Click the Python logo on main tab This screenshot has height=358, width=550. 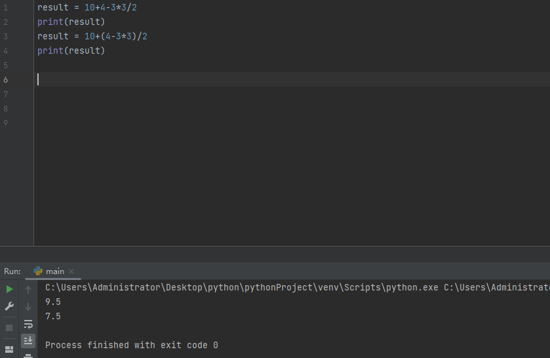[38, 271]
